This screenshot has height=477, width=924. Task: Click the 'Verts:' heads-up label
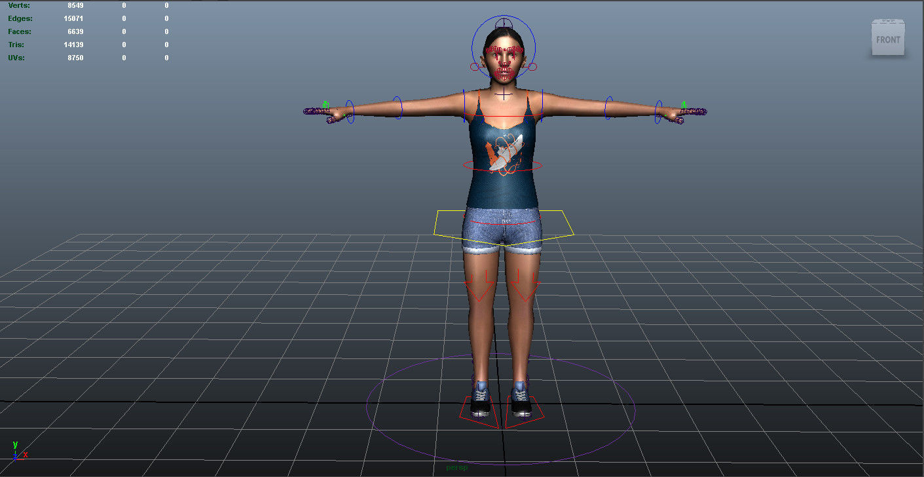coord(19,5)
